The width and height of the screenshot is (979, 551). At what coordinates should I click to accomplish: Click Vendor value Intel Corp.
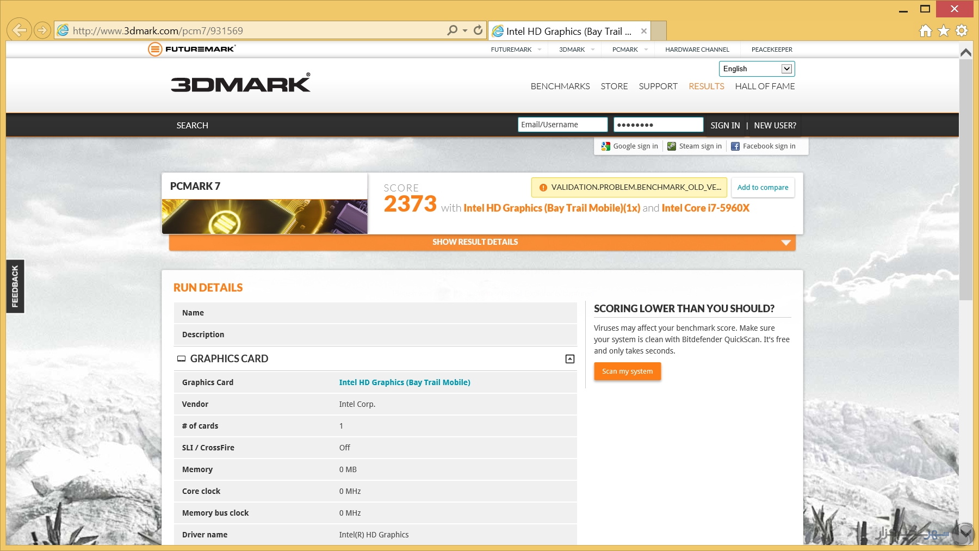point(357,404)
